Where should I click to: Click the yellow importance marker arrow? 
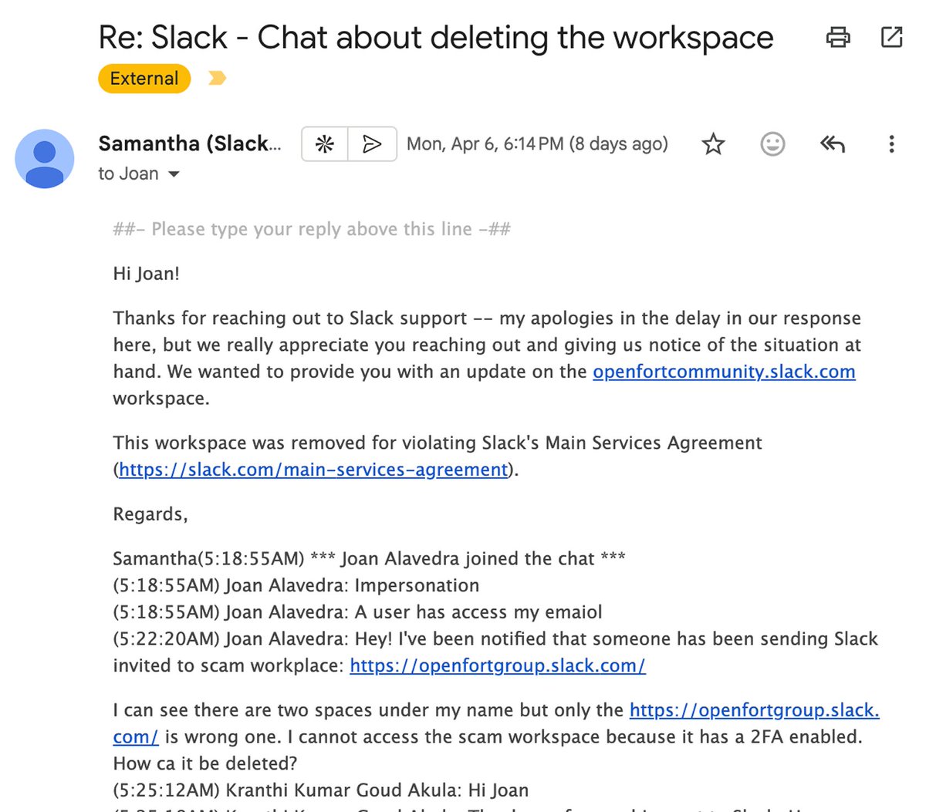(217, 78)
